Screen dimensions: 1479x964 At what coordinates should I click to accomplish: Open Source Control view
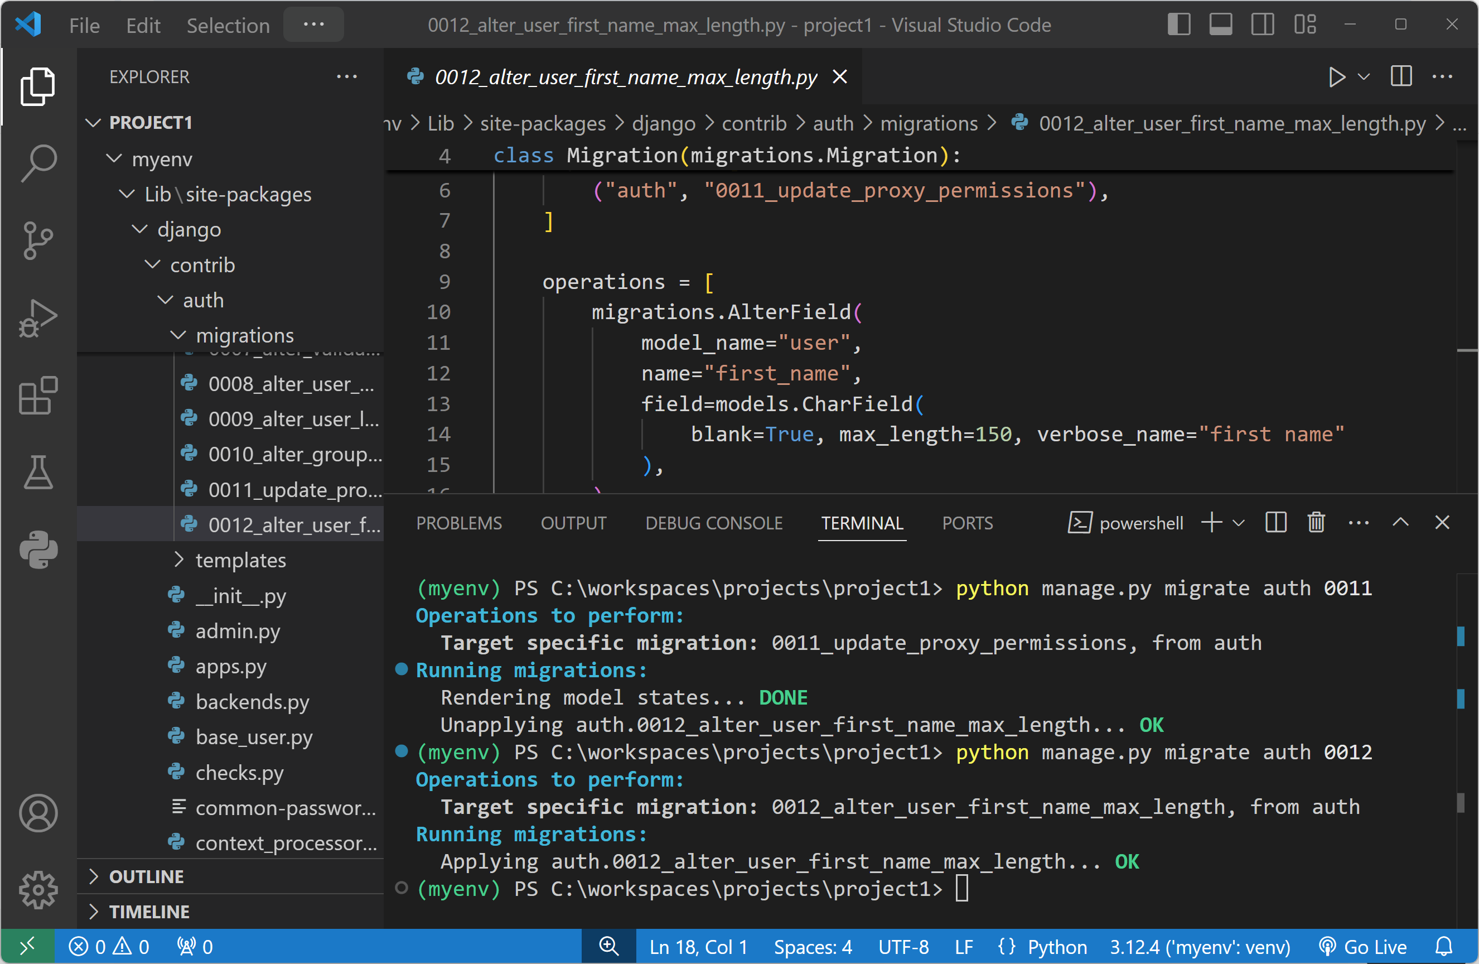(38, 240)
